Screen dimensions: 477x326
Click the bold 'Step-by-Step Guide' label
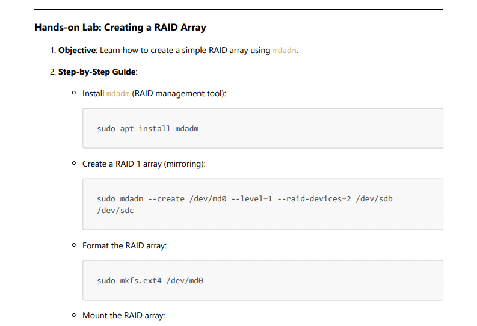click(x=97, y=72)
